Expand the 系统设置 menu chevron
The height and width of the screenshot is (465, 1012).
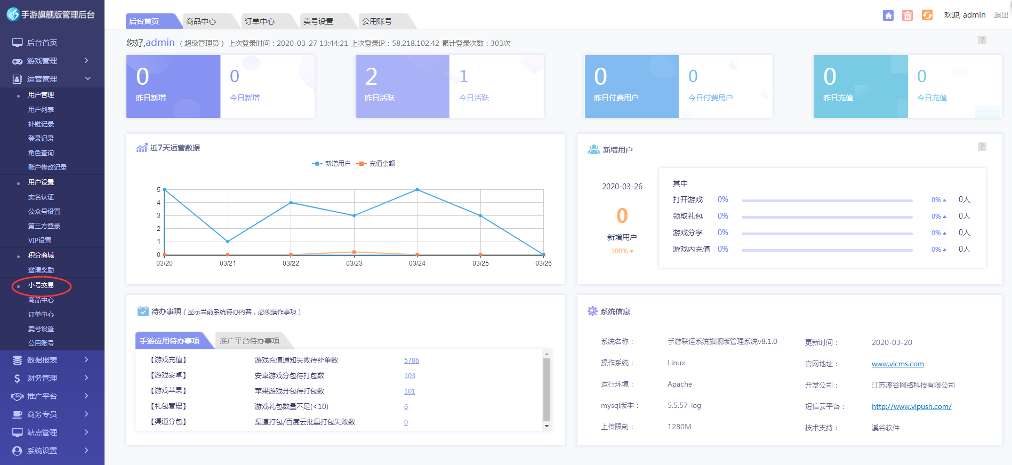[86, 451]
